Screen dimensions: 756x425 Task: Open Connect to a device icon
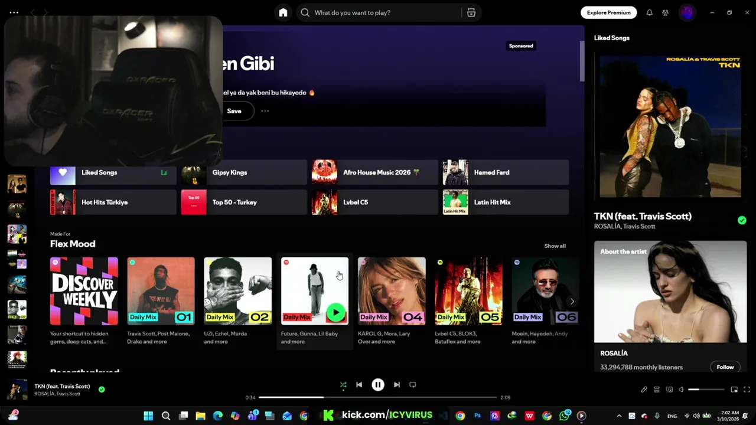669,390
